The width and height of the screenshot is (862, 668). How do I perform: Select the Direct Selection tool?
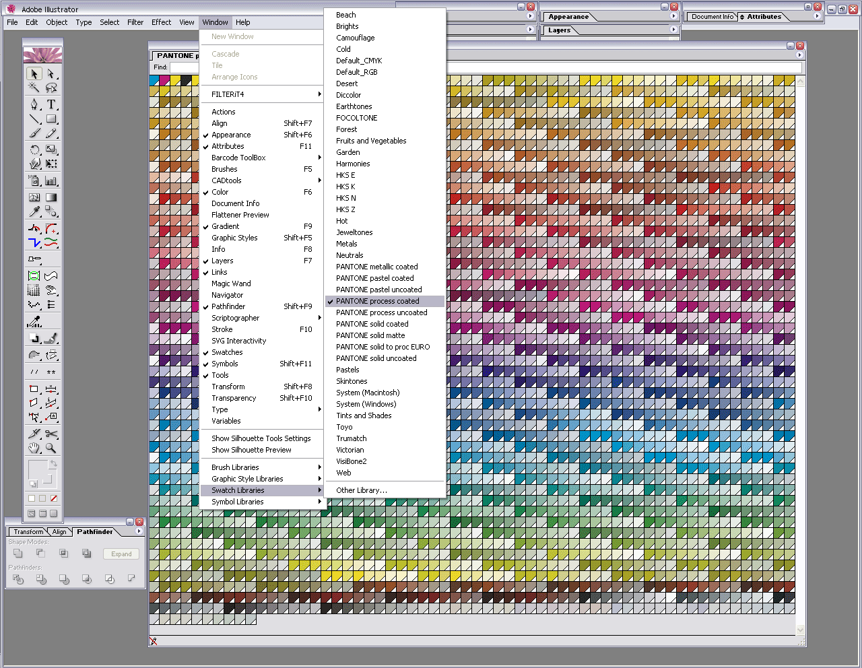pos(51,73)
